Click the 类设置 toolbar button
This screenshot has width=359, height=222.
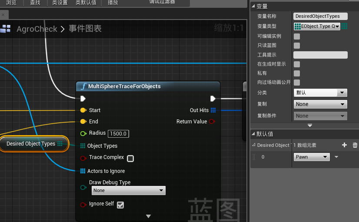(60, 3)
